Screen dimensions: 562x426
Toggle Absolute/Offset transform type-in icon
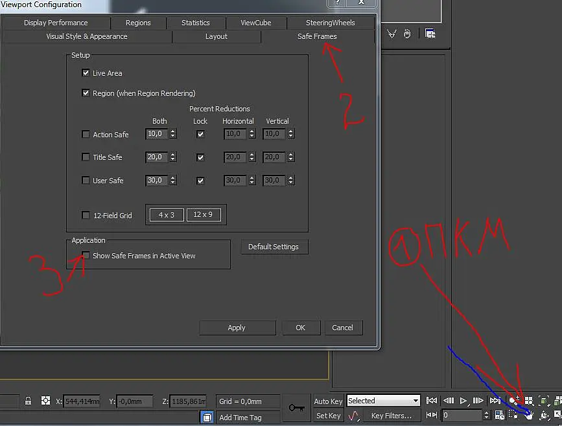[45, 401]
